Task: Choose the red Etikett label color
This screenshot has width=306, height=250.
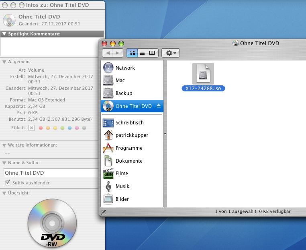Action: (41, 128)
